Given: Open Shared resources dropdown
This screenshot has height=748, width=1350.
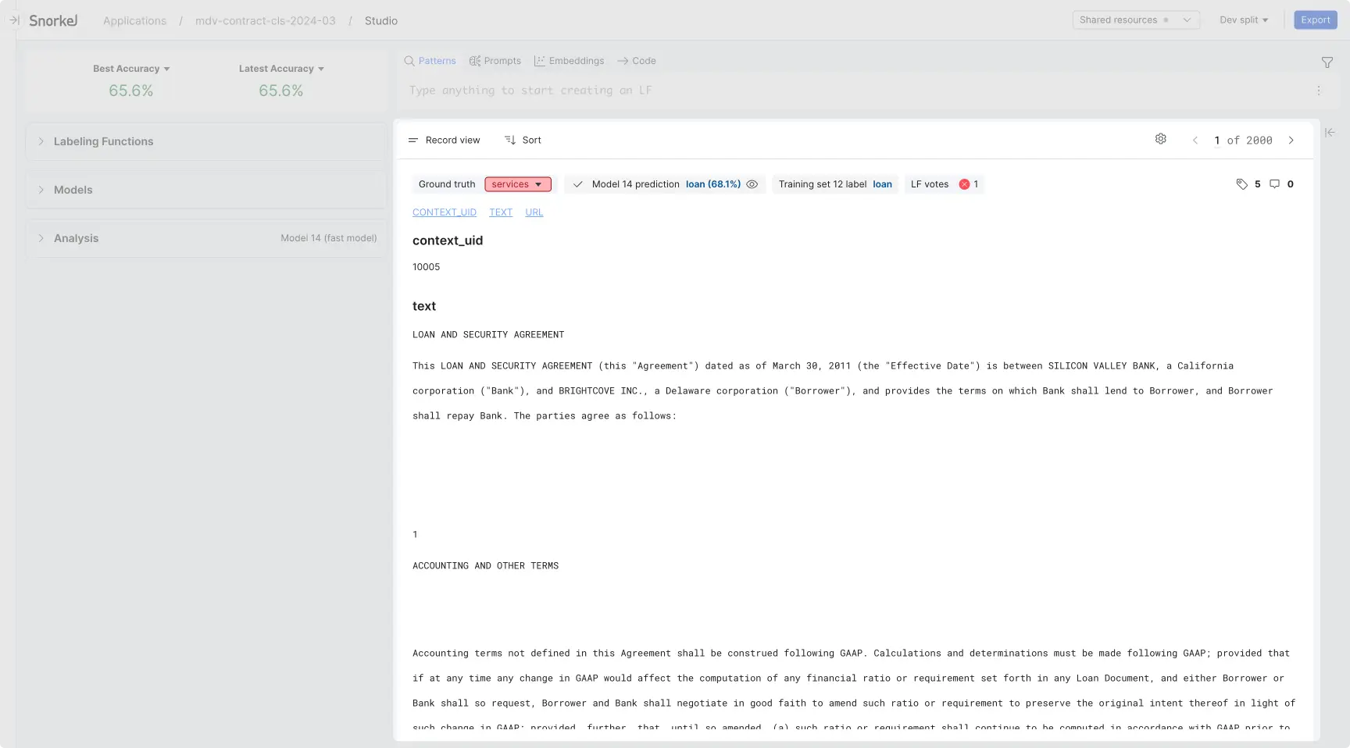Looking at the screenshot, I should click(1136, 20).
